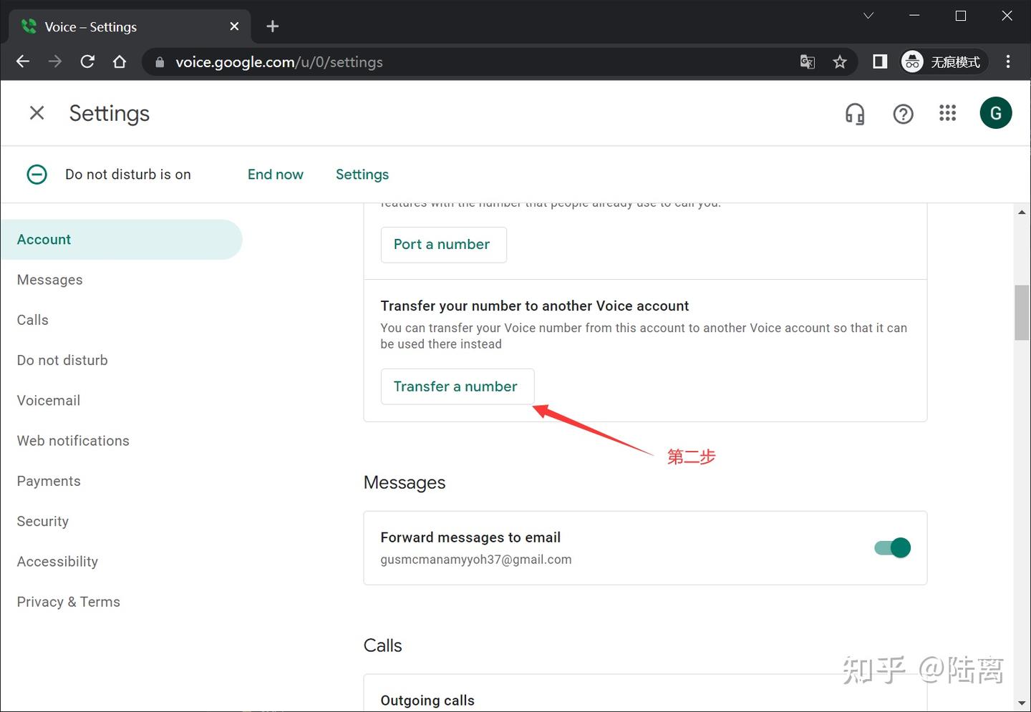The image size is (1031, 712).
Task: Open the incognito profile chip
Action: coord(944,62)
